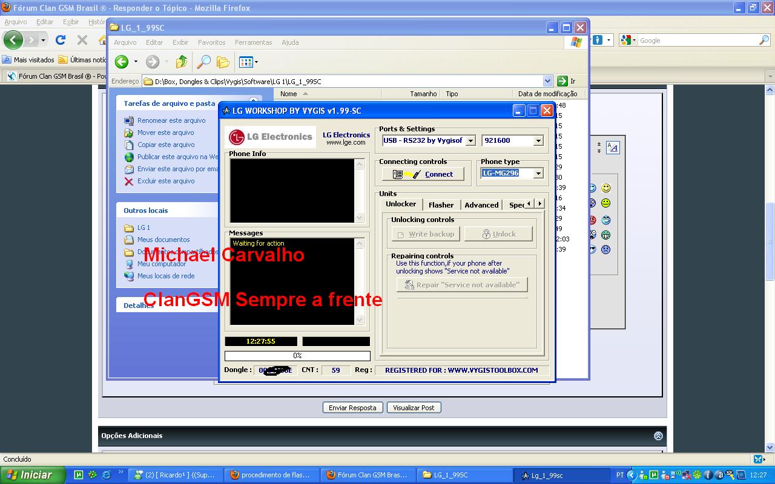Screen dimensions: 775x484
Task: Open Ajuda menu in explorer window
Action: (x=290, y=42)
